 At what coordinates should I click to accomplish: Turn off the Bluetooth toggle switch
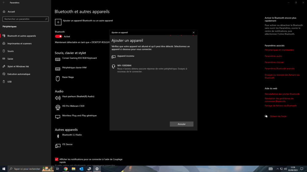pos(58,36)
